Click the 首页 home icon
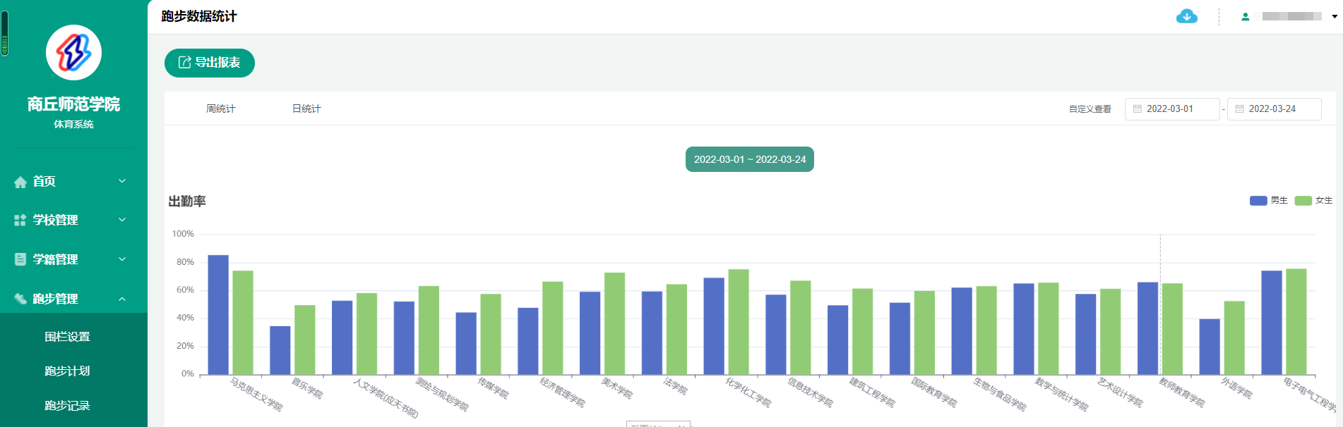The width and height of the screenshot is (1343, 427). click(20, 182)
